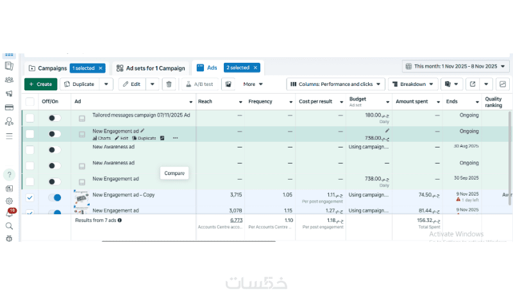Click the trash delete icon in toolbar

tap(169, 84)
